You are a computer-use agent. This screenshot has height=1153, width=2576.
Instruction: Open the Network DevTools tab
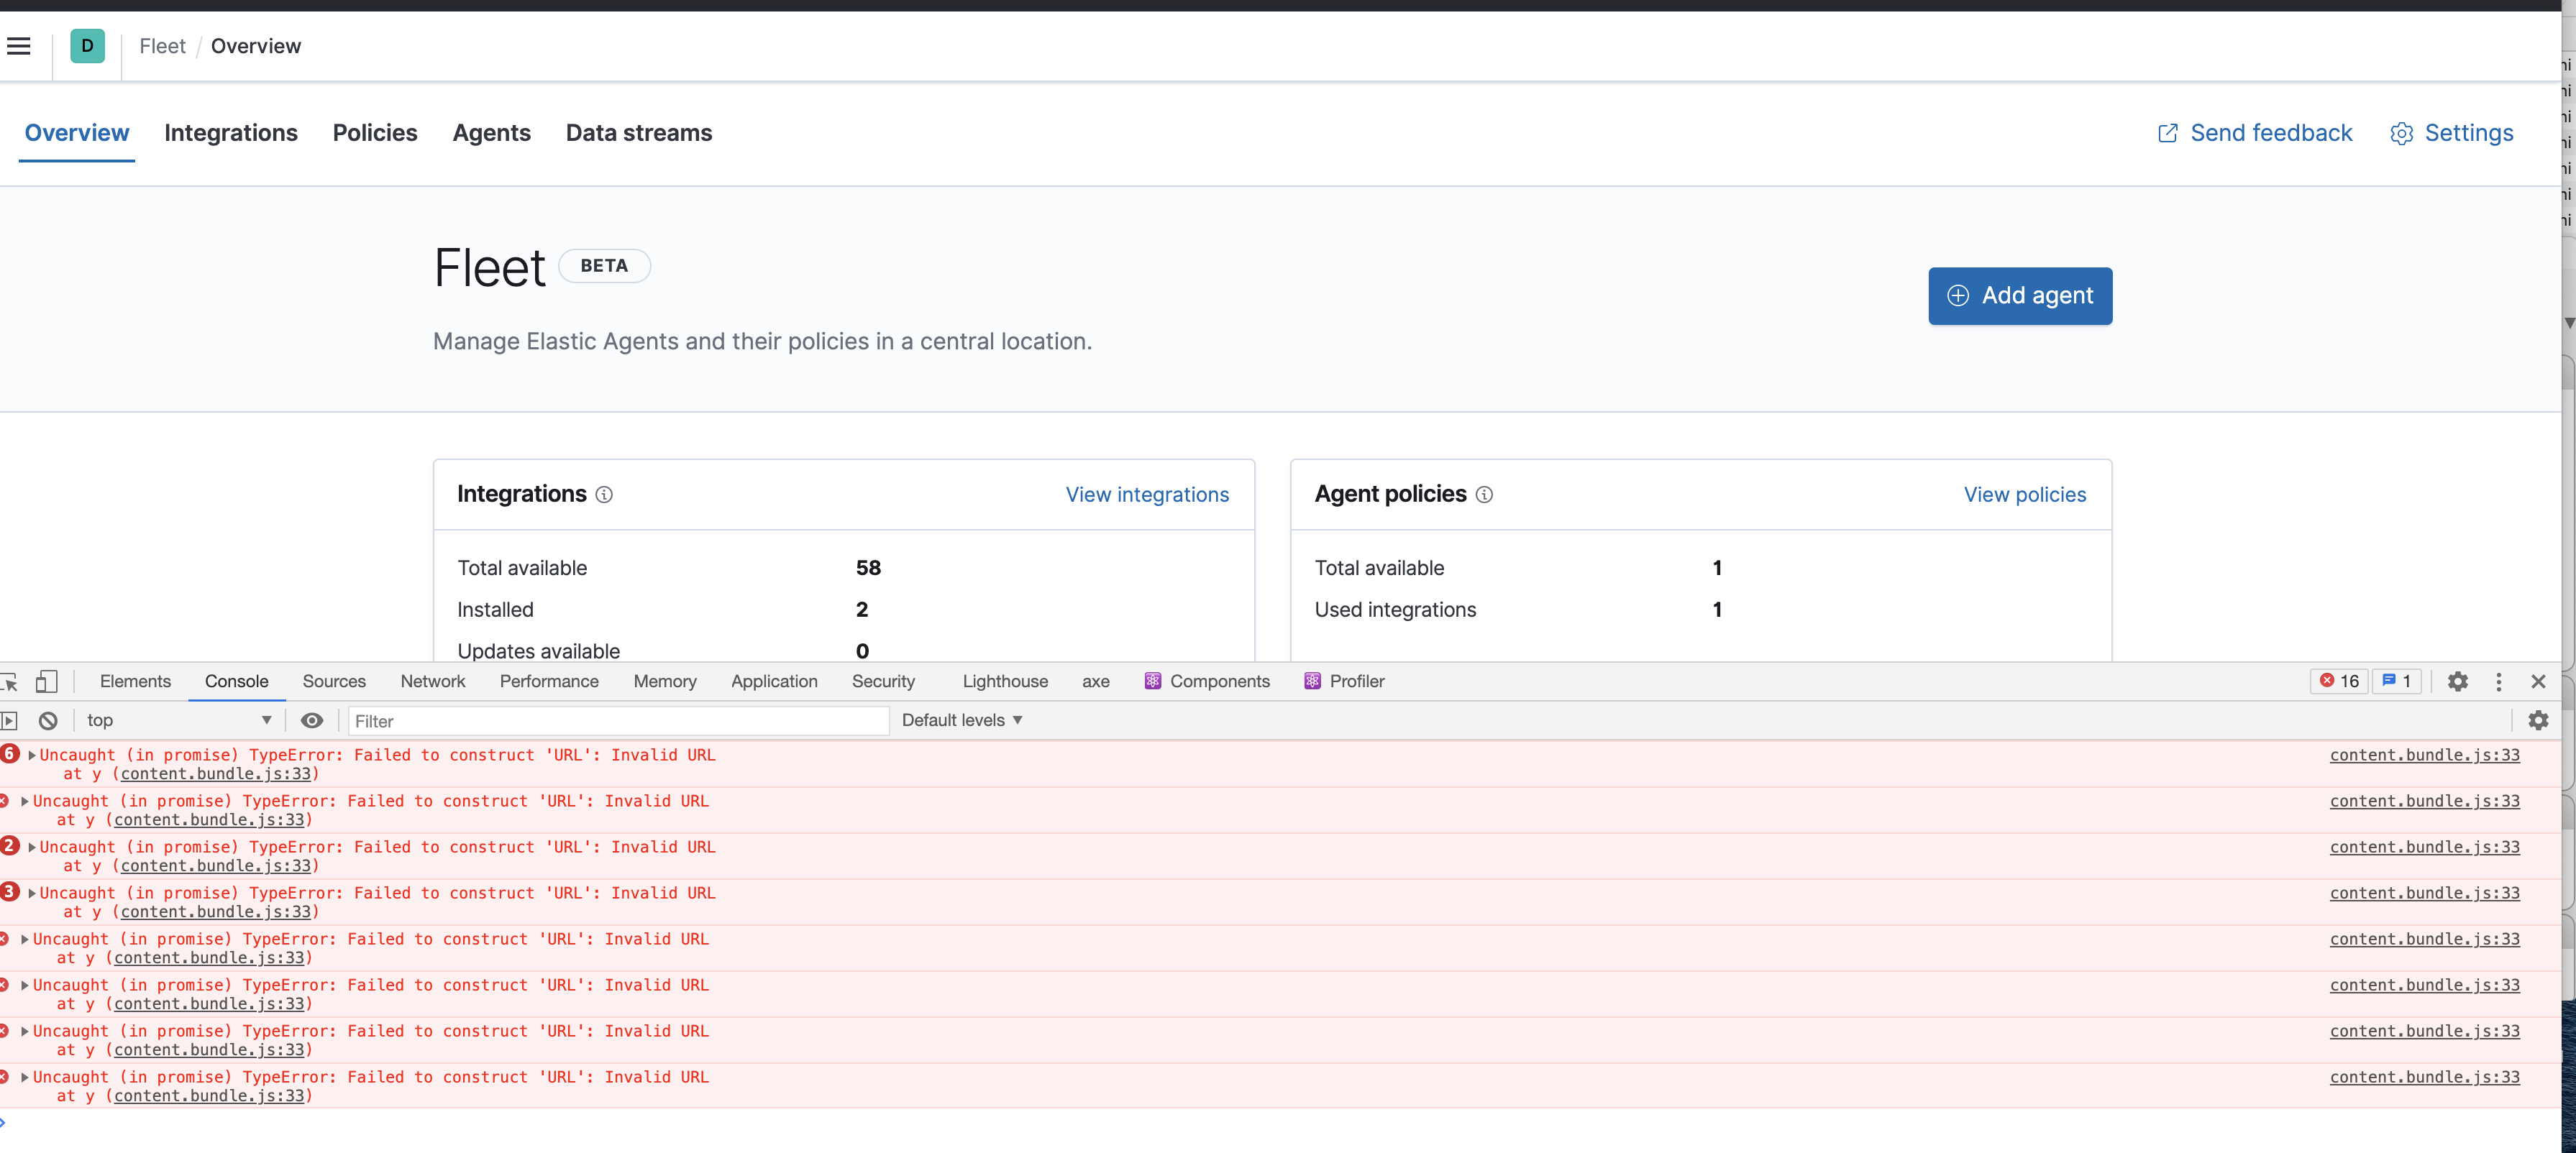[433, 681]
